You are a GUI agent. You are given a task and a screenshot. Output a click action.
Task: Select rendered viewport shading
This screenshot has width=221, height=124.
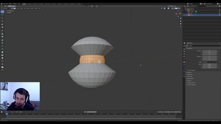[179, 8]
